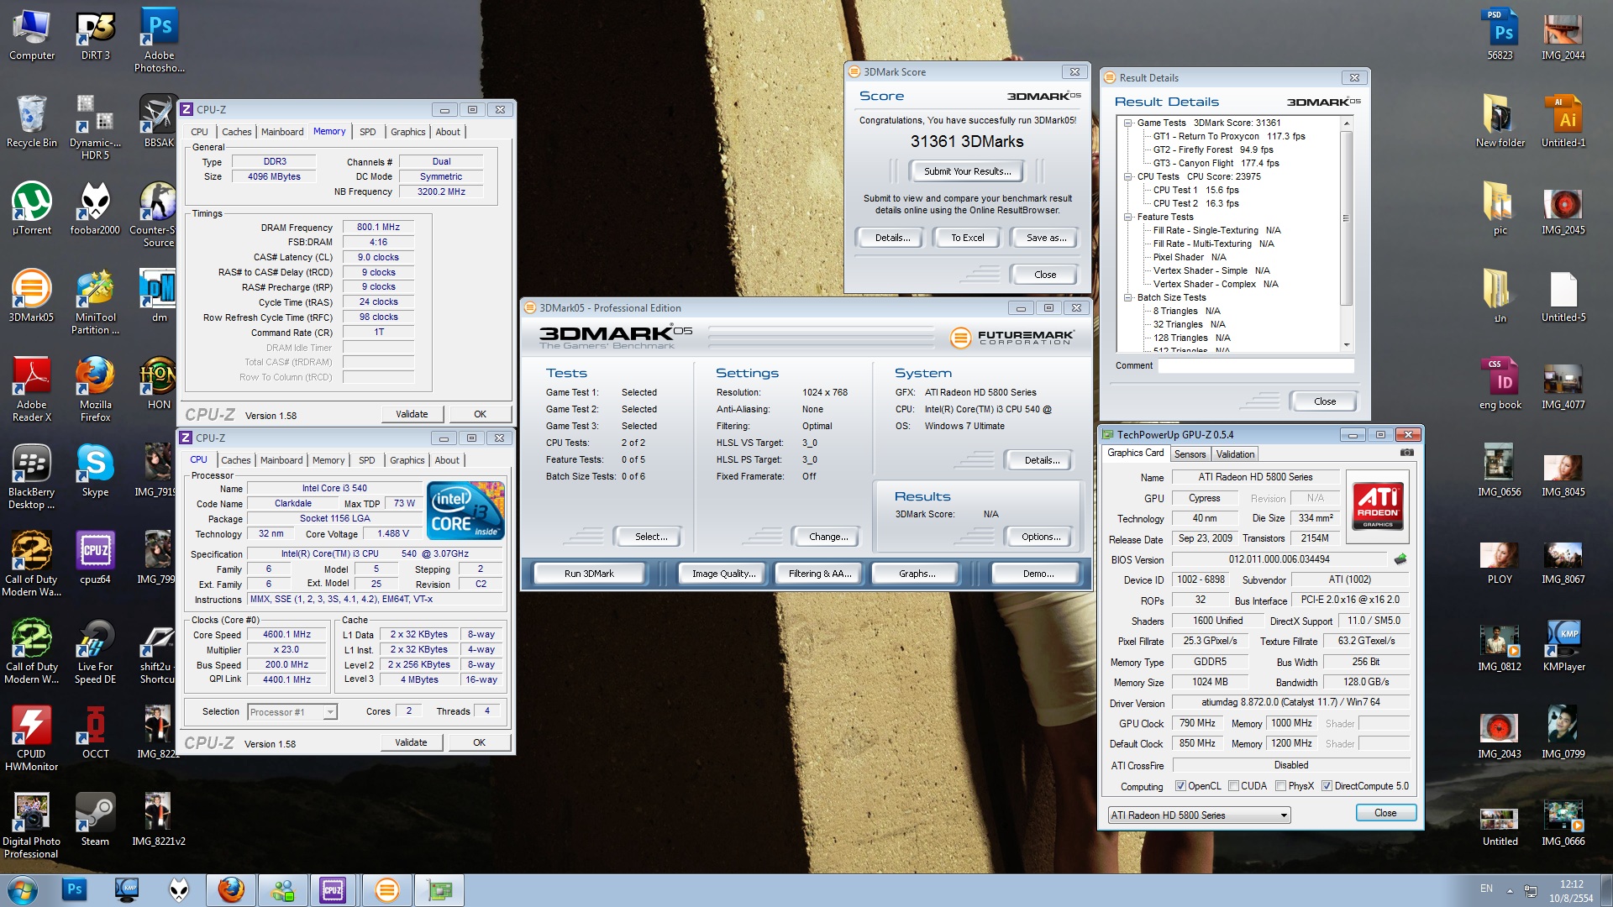Click the ATI Radeon logo in GPU-Z
The width and height of the screenshot is (1613, 907).
pos(1378,505)
